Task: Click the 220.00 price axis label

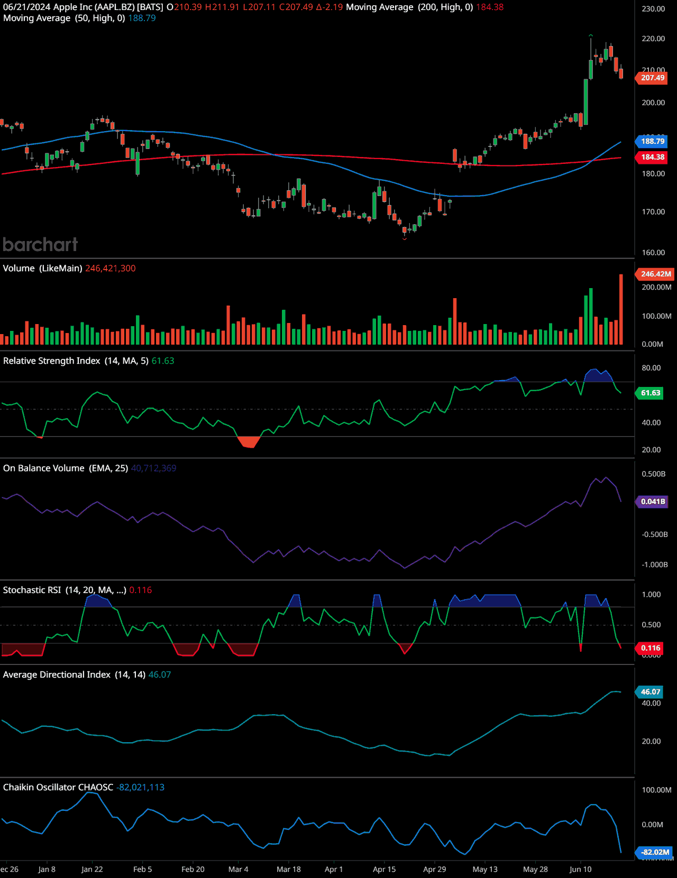Action: 653,39
